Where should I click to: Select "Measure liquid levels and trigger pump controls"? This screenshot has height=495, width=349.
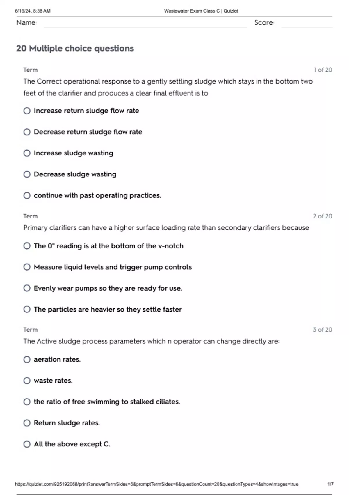tap(27, 267)
